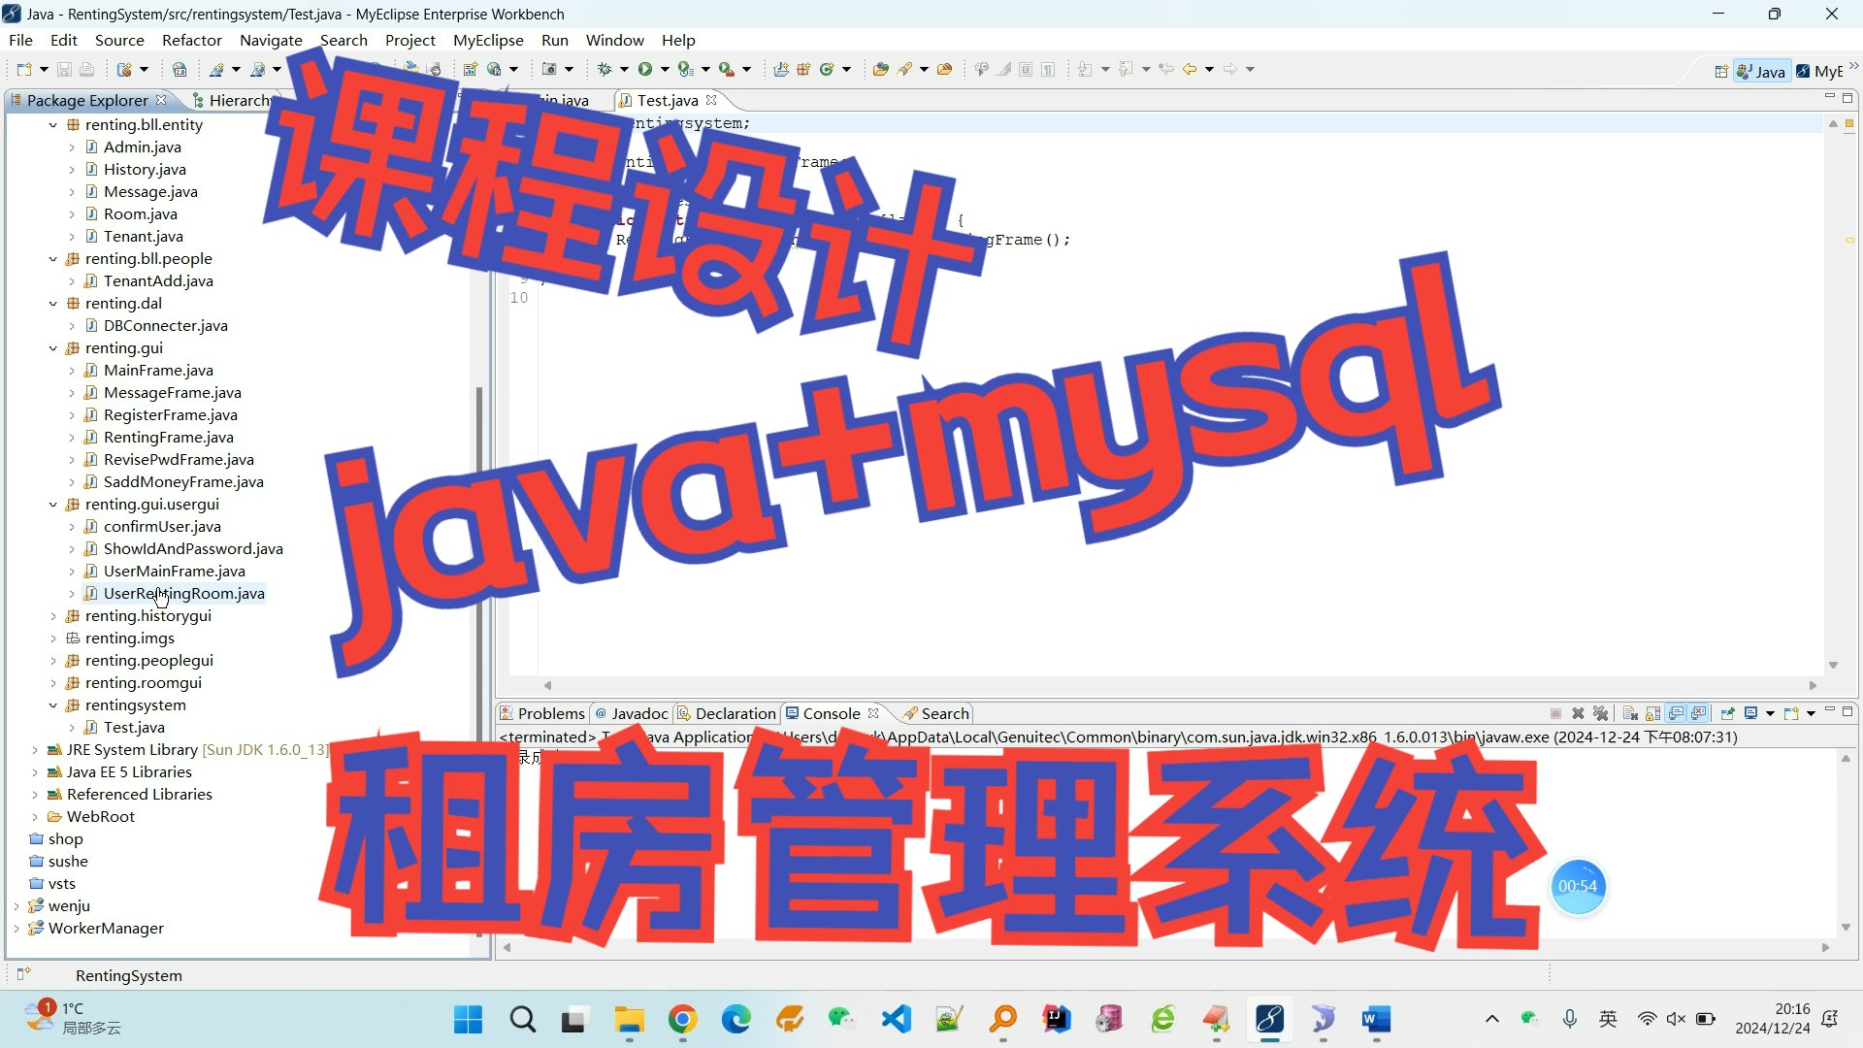
Task: Maximize the Console panel
Action: click(x=1847, y=712)
